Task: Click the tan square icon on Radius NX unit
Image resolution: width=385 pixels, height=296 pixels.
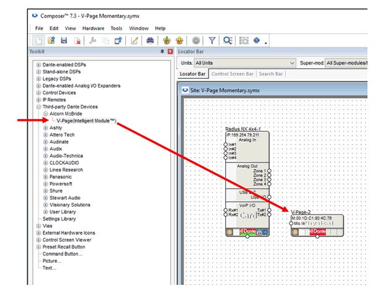Action: [x=230, y=232]
